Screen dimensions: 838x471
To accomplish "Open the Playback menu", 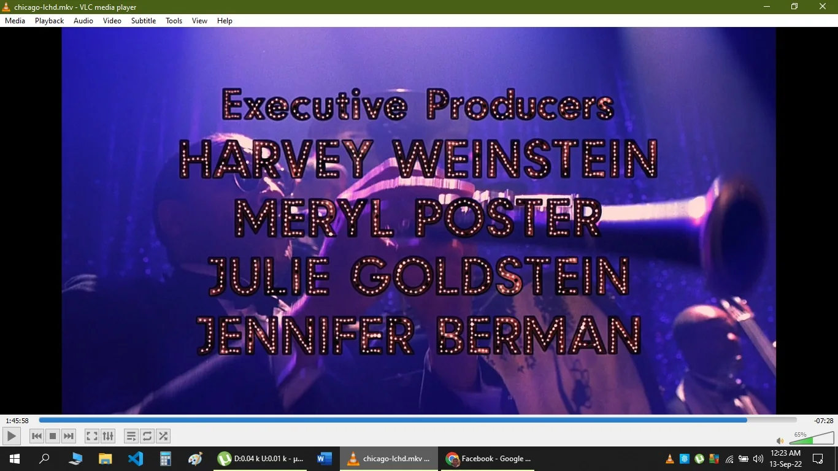I will (49, 21).
